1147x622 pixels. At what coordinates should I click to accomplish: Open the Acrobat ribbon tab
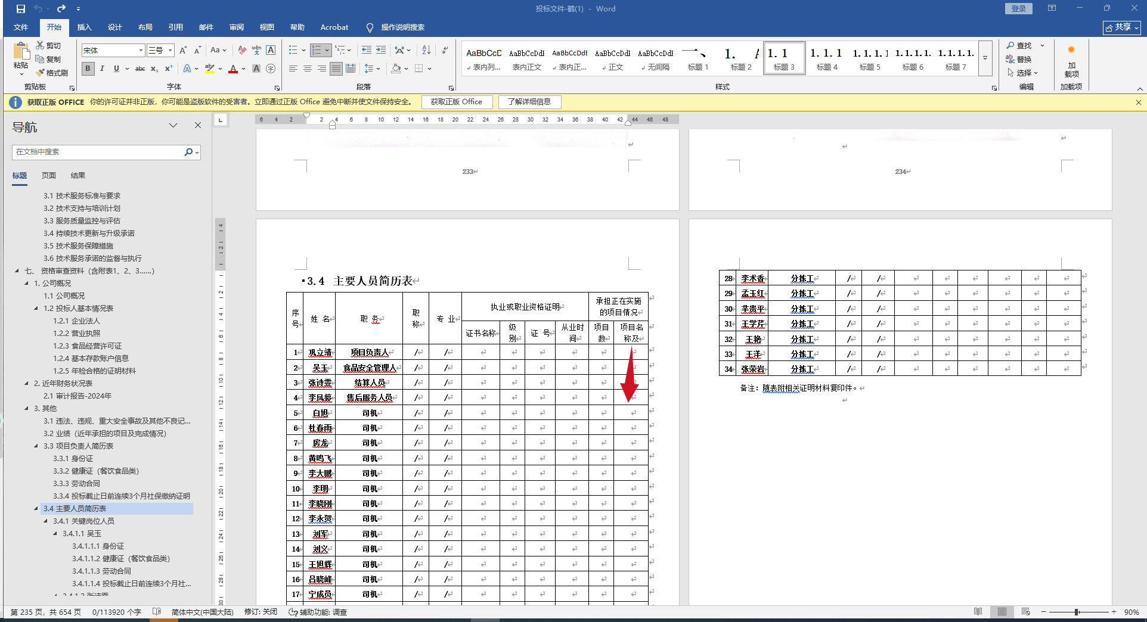point(334,27)
